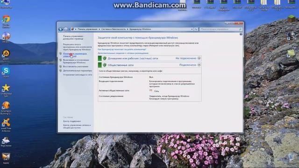
Task: Click the network icon next to Сеть
Action: click(x=151, y=91)
